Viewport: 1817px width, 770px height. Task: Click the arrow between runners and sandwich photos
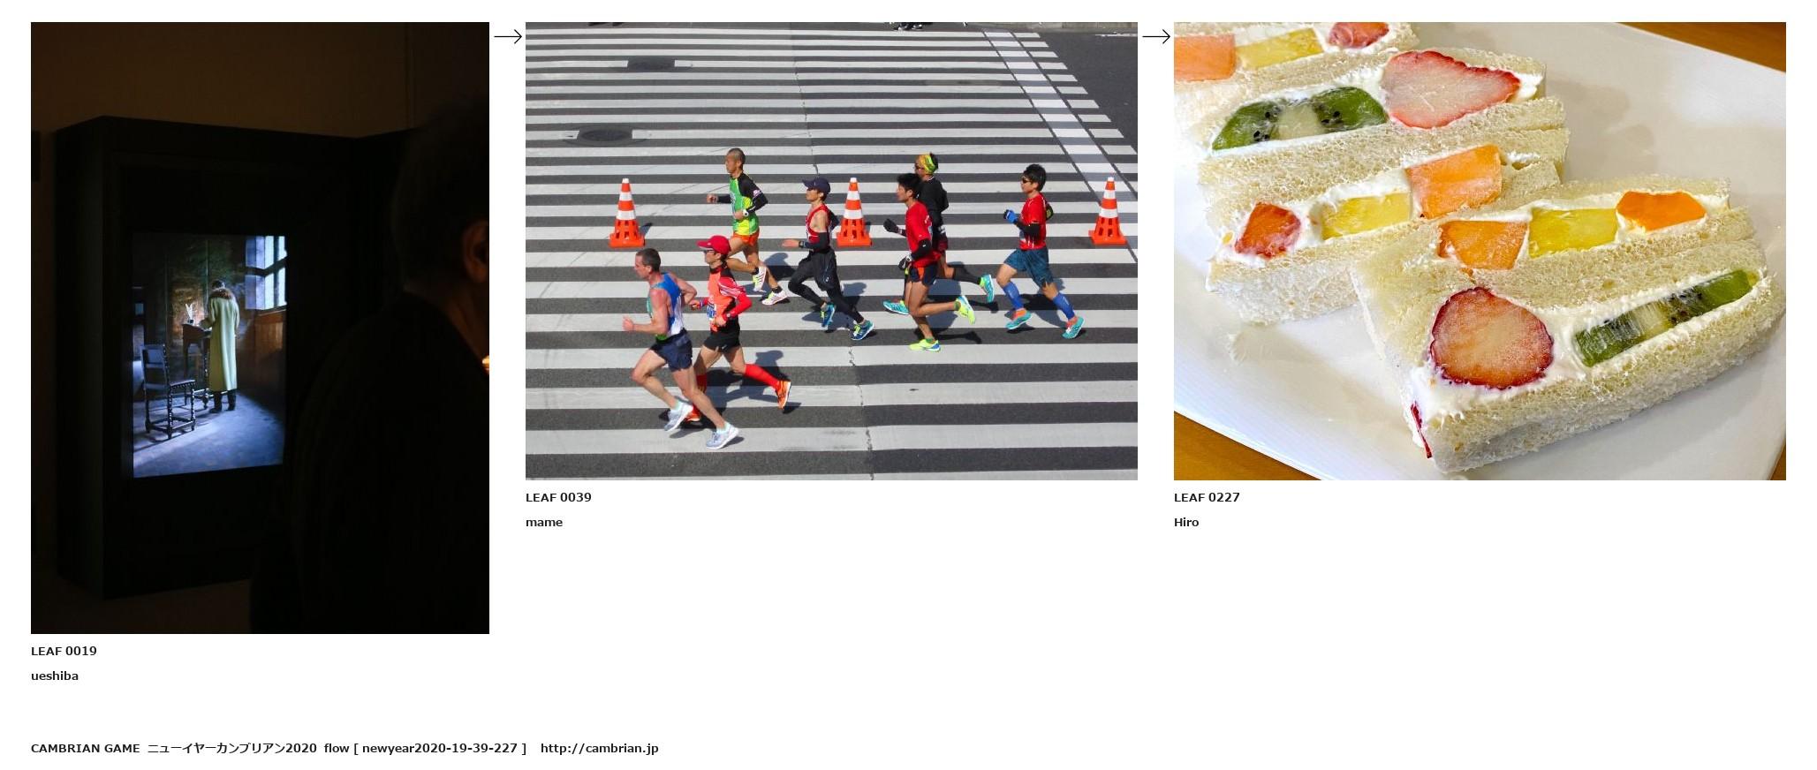coord(1156,36)
